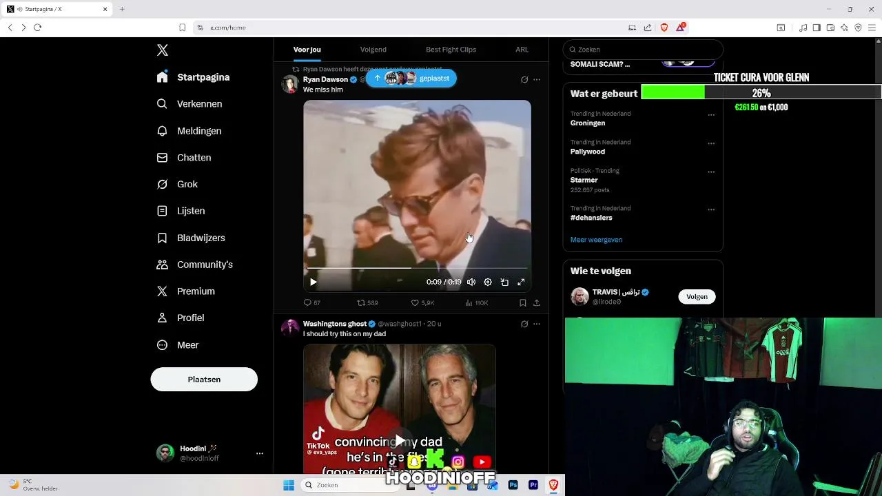This screenshot has height=496, width=882.
Task: Expand the Meer menu in sidebar
Action: 177,345
